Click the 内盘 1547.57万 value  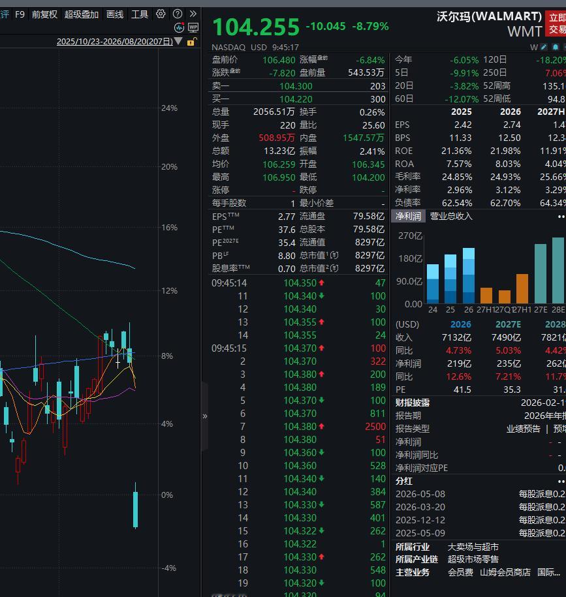pyautogui.click(x=364, y=138)
